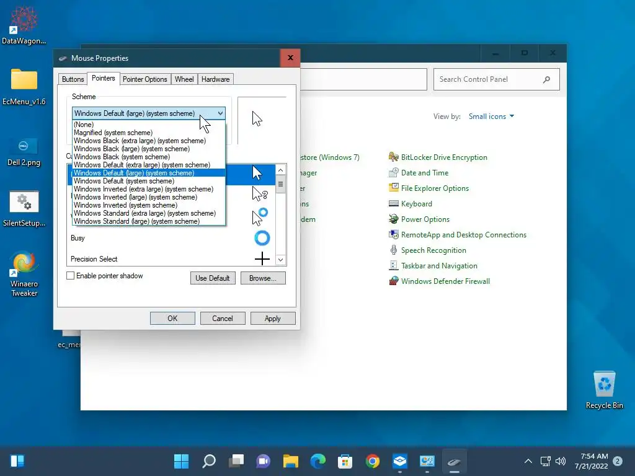The width and height of the screenshot is (635, 476).
Task: Open the Chat app on the taskbar
Action: point(263,461)
